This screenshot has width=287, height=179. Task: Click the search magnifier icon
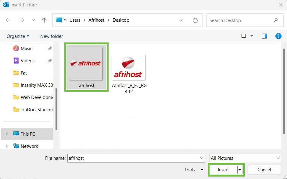[x=276, y=20]
